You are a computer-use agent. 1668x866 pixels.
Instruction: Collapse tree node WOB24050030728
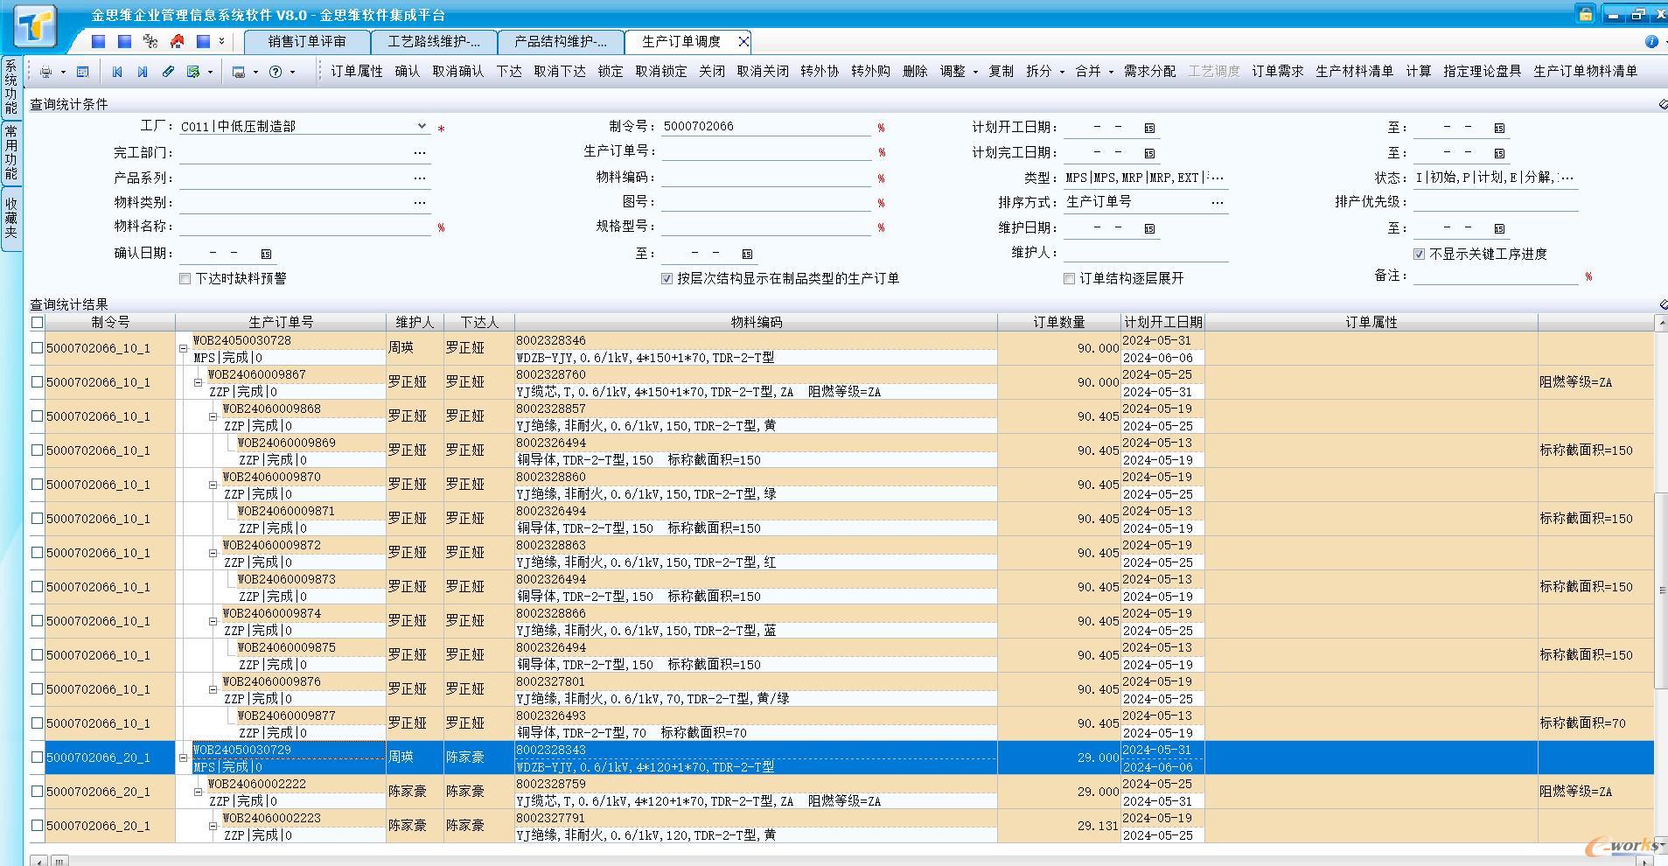tap(184, 348)
